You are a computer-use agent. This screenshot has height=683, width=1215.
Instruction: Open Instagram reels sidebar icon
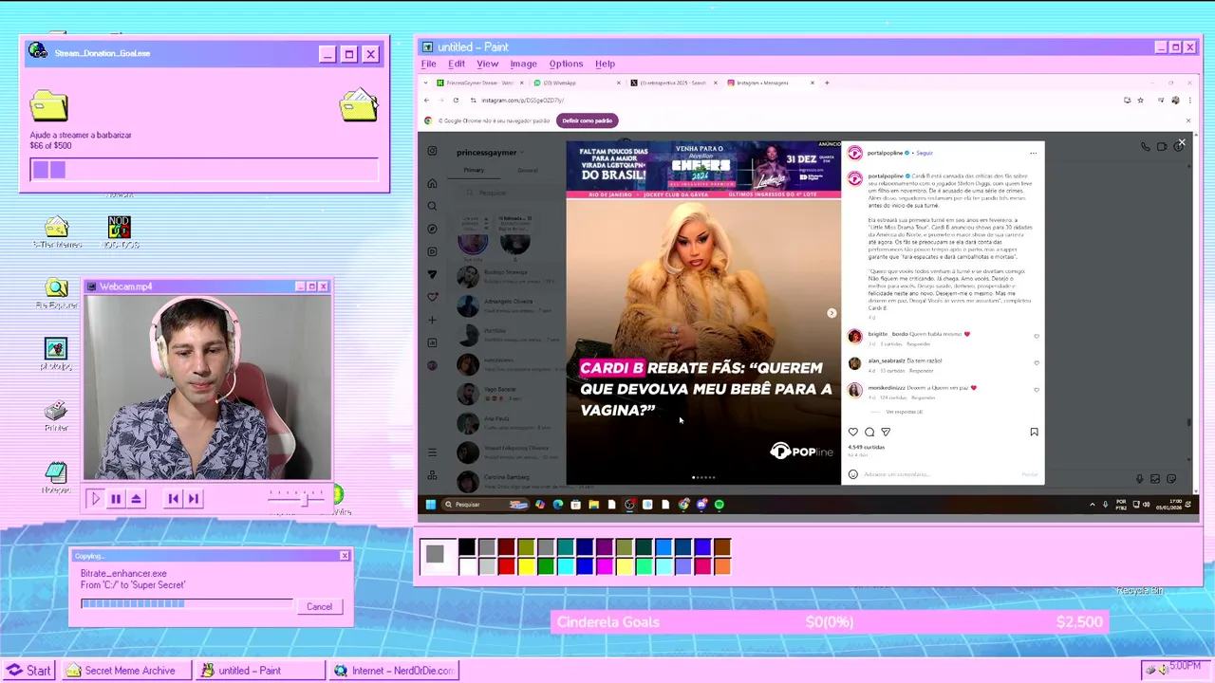click(432, 251)
